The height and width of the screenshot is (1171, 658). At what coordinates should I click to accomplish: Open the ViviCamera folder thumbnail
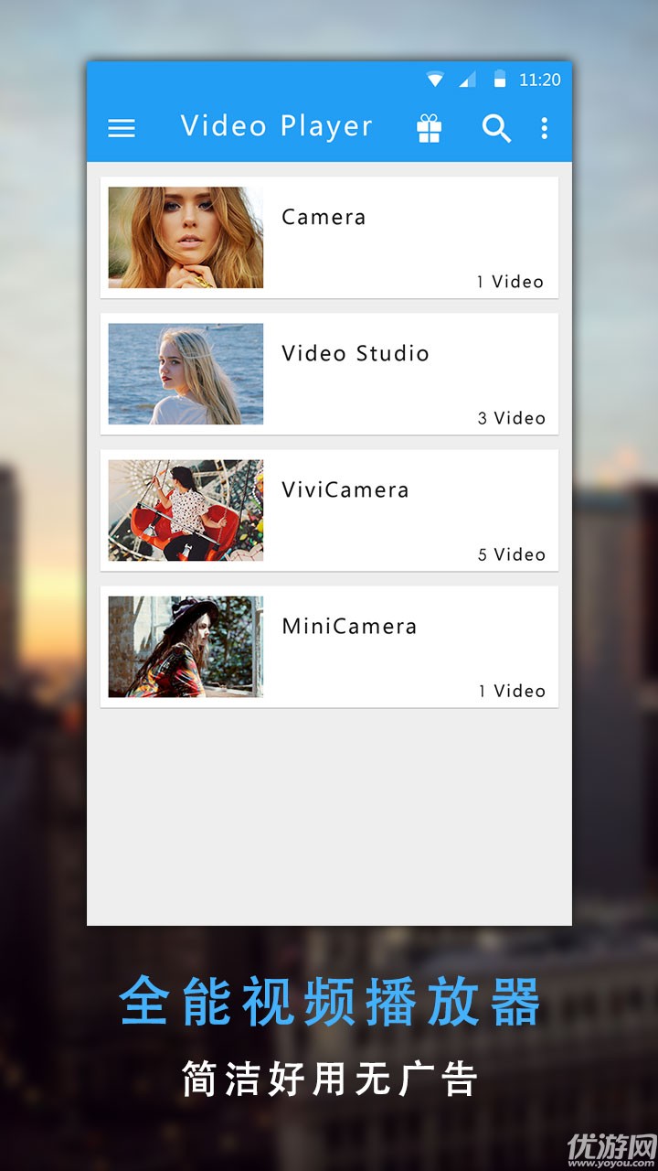click(x=186, y=510)
